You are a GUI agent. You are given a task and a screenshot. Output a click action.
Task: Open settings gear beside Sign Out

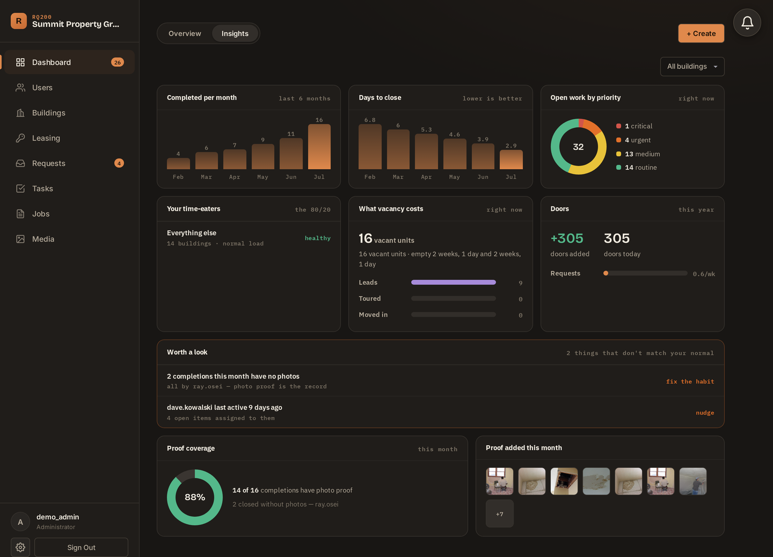coord(20,547)
